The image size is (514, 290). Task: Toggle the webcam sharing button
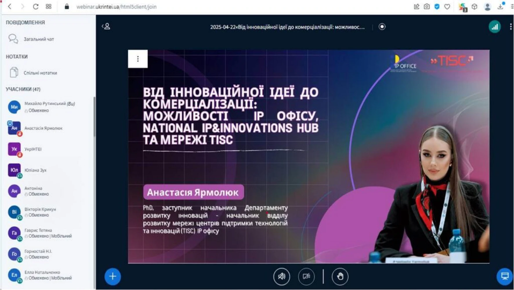[306, 277]
